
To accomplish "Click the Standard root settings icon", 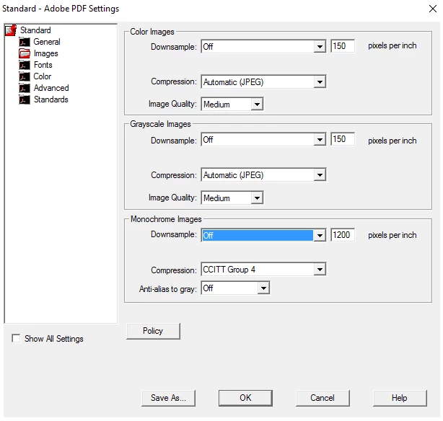I will coord(11,30).
